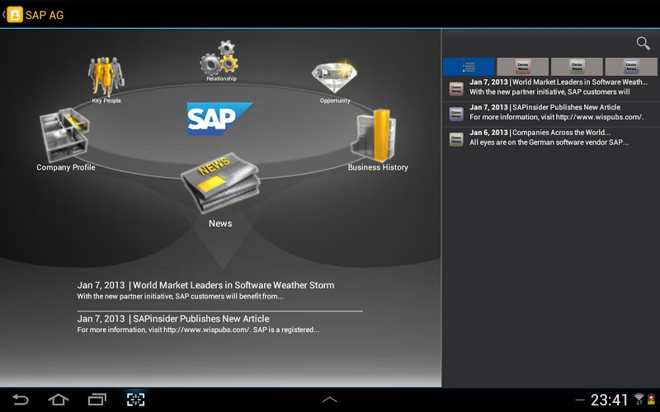Open the recent apps button
660x412 pixels.
(97, 400)
